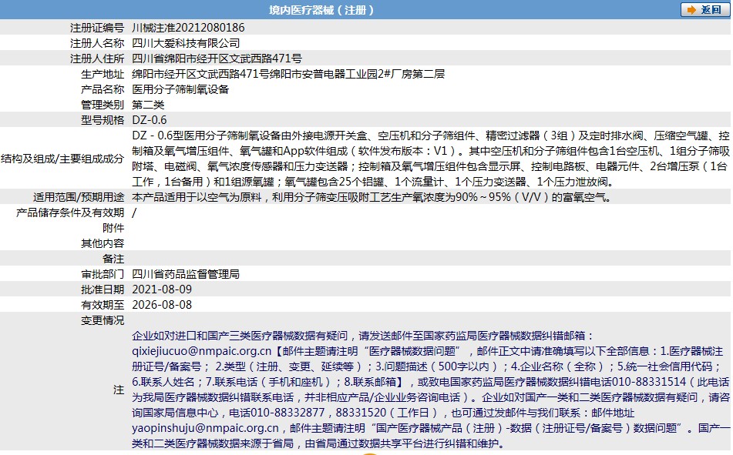This screenshot has width=733, height=455.
Task: Click the 生产地址 label
Action: pyautogui.click(x=103, y=74)
